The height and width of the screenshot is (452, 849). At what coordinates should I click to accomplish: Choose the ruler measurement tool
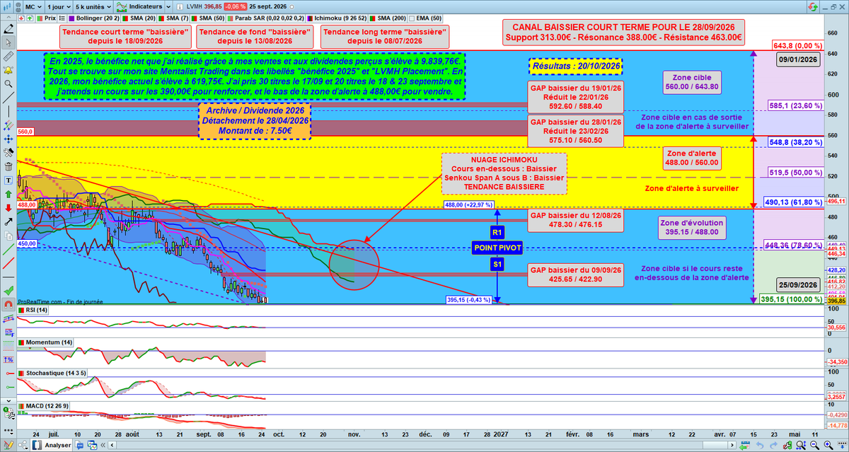(x=10, y=57)
